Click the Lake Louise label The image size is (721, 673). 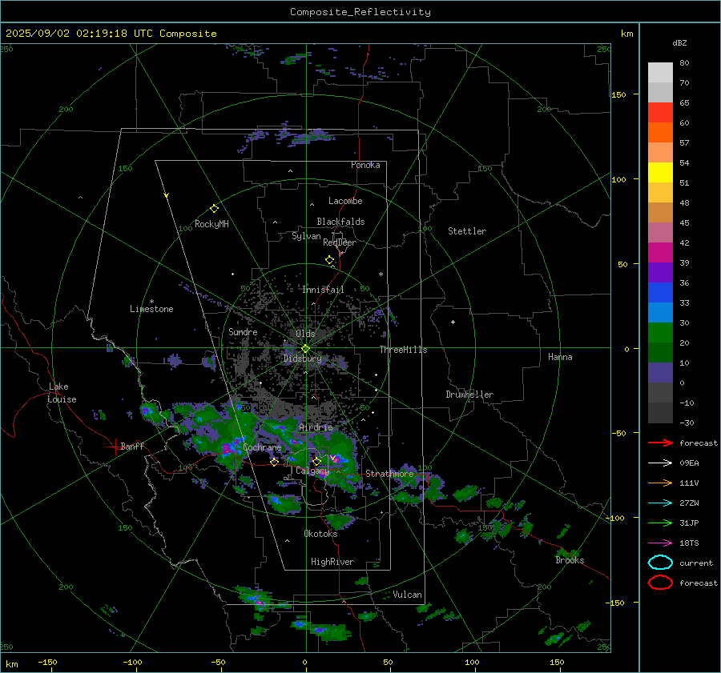pos(62,393)
